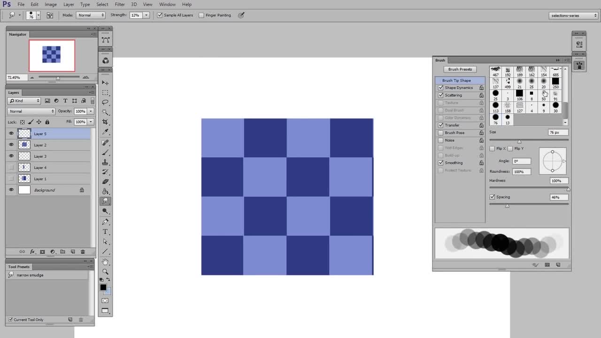
Task: Click the Brush Presets button
Action: point(460,69)
